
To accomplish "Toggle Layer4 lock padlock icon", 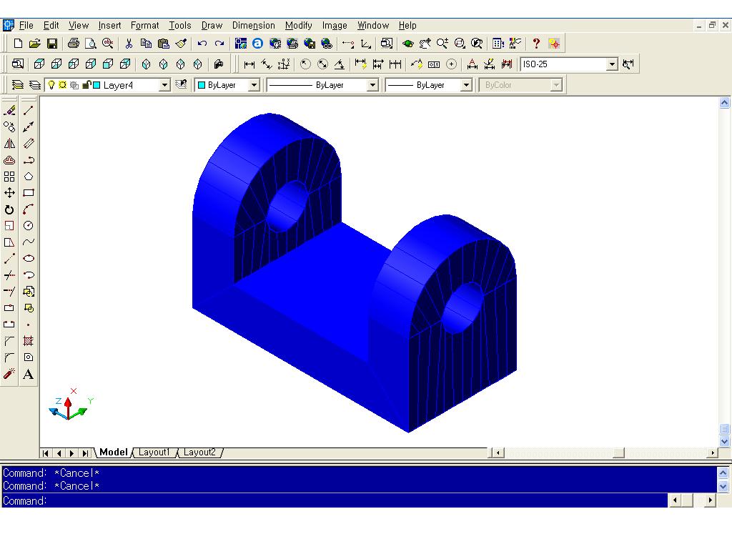I will 86,85.
